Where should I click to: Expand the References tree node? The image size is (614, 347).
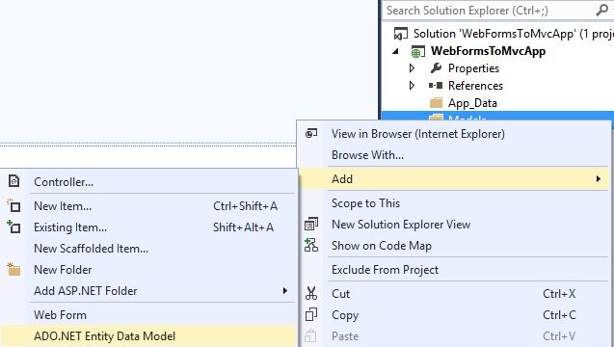(x=412, y=86)
